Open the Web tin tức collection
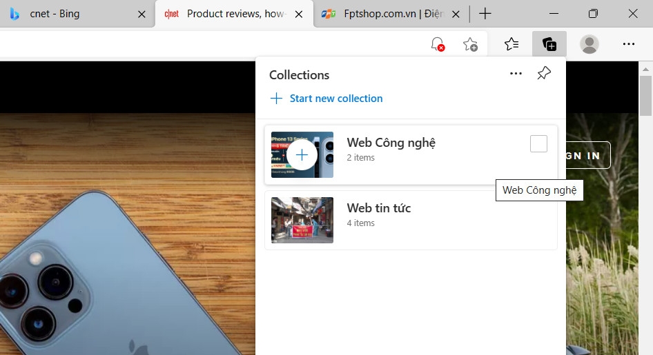The width and height of the screenshot is (653, 355). click(411, 221)
